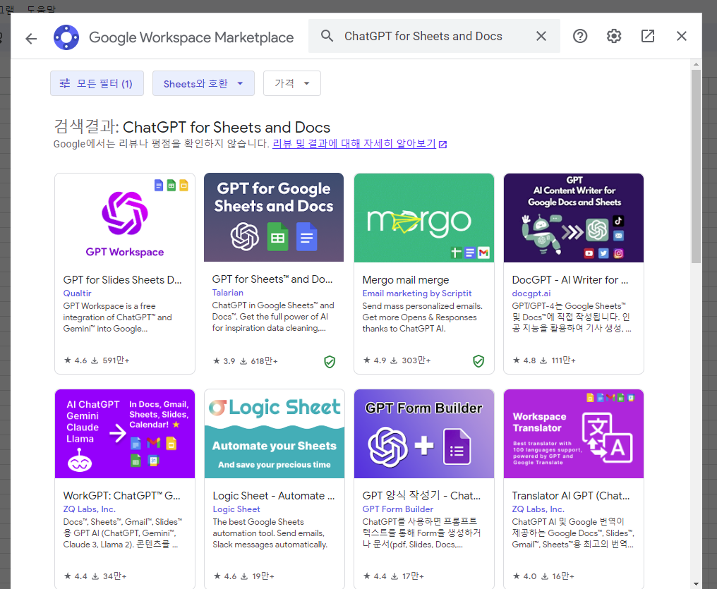Open Marketplace in new window icon
717x589 pixels.
click(x=648, y=36)
